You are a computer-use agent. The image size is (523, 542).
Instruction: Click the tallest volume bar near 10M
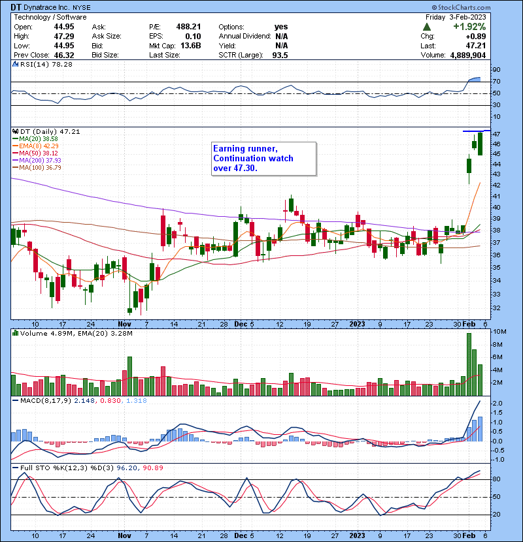tap(469, 364)
